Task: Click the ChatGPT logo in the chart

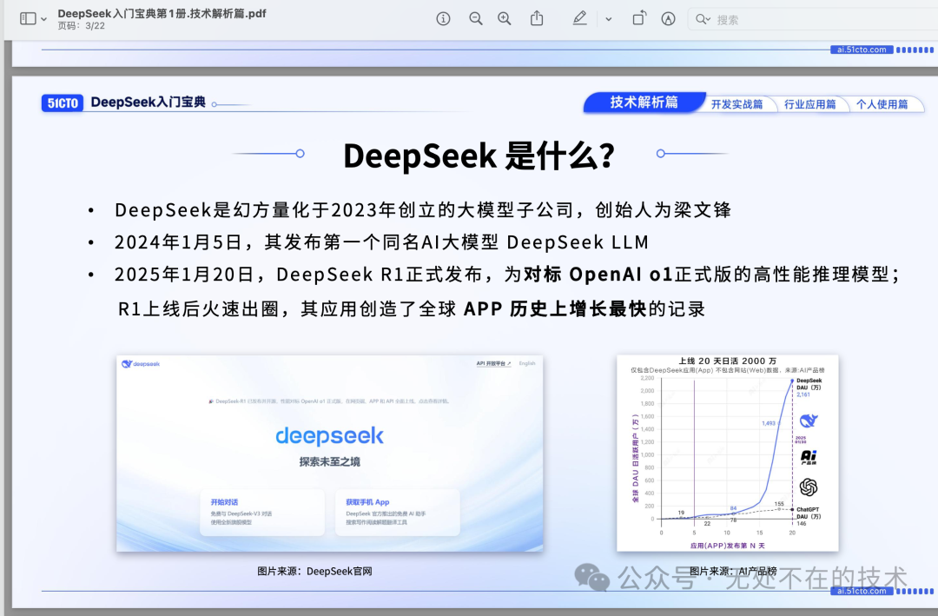Action: click(809, 487)
